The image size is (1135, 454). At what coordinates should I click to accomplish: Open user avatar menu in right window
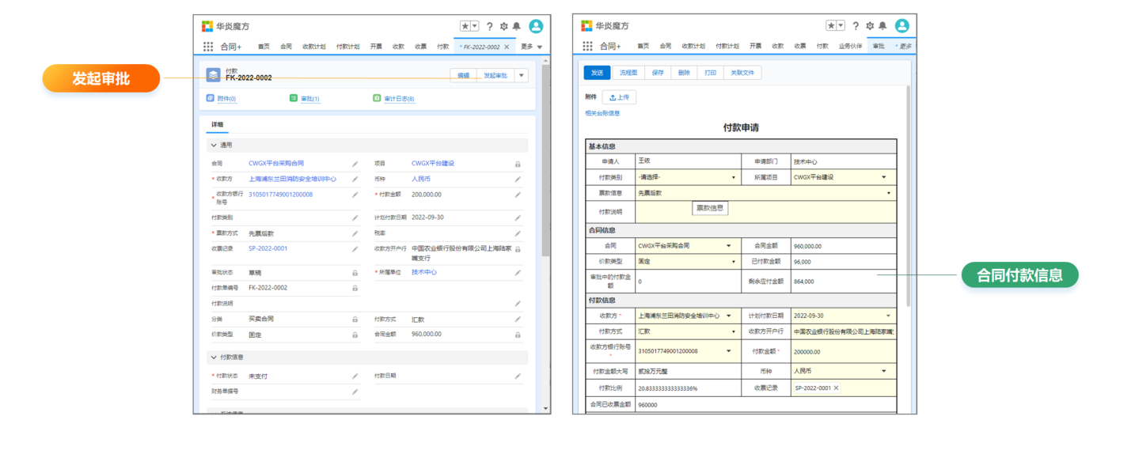pyautogui.click(x=902, y=26)
